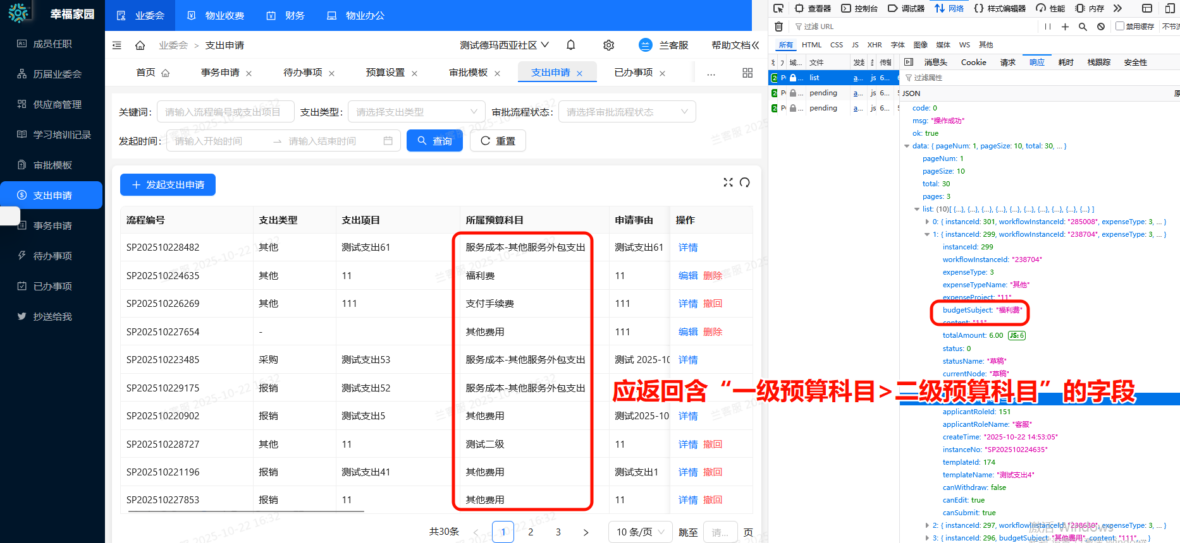Switch to the 消息头 tab in devtools
The width and height of the screenshot is (1180, 543).
point(935,63)
